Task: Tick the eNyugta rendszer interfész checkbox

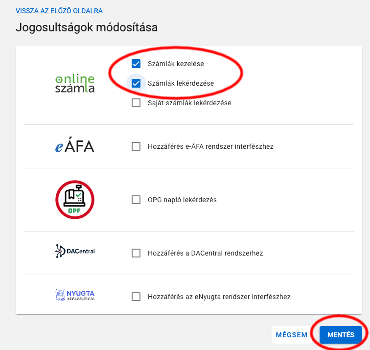Action: tap(136, 297)
